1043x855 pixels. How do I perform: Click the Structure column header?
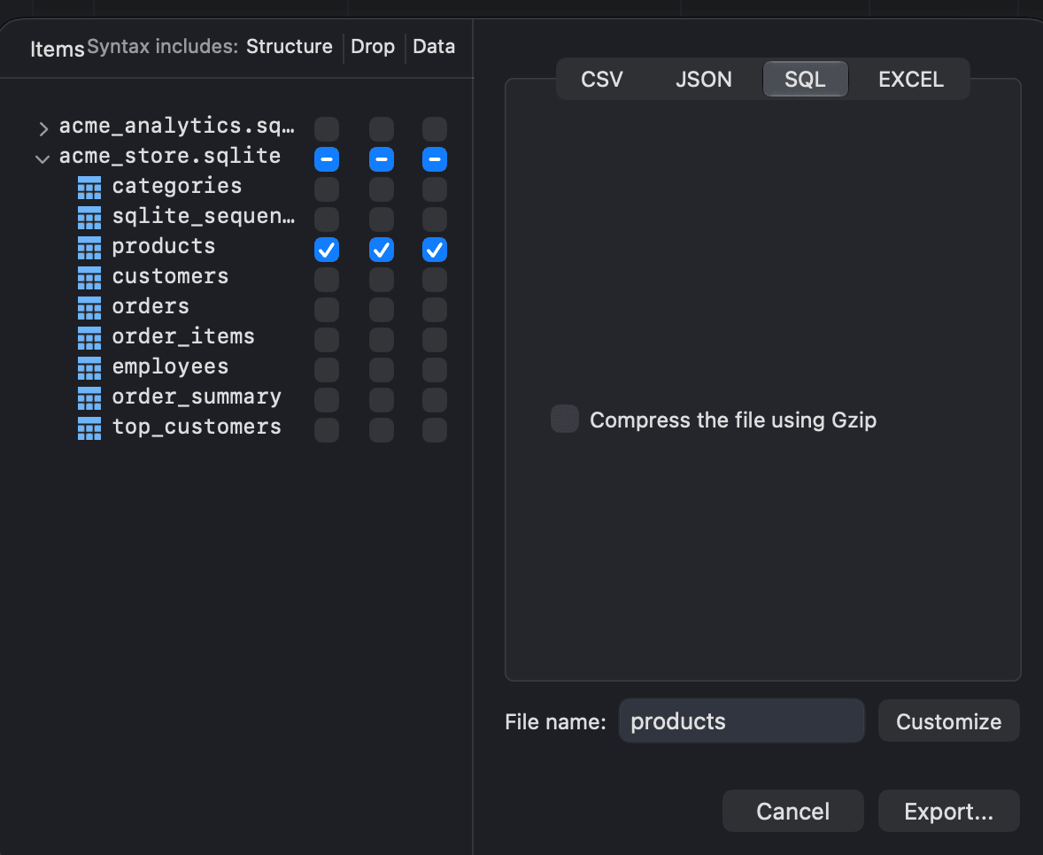pyautogui.click(x=290, y=47)
